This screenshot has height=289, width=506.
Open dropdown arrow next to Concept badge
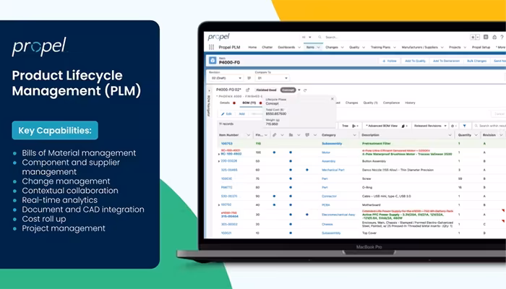[x=299, y=90]
